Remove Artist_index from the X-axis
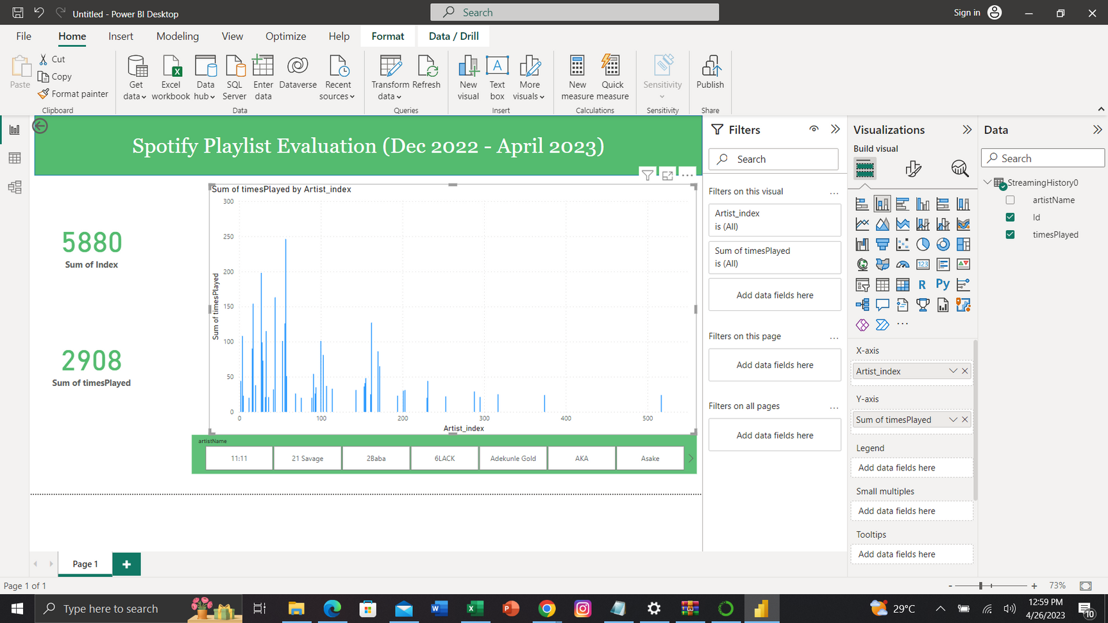1108x623 pixels. click(x=965, y=371)
